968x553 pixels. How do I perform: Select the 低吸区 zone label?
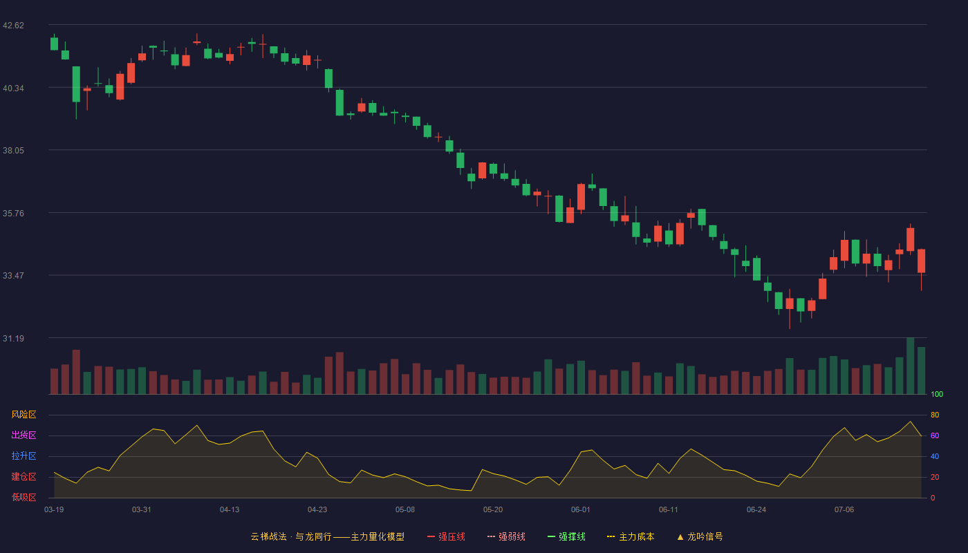click(24, 497)
